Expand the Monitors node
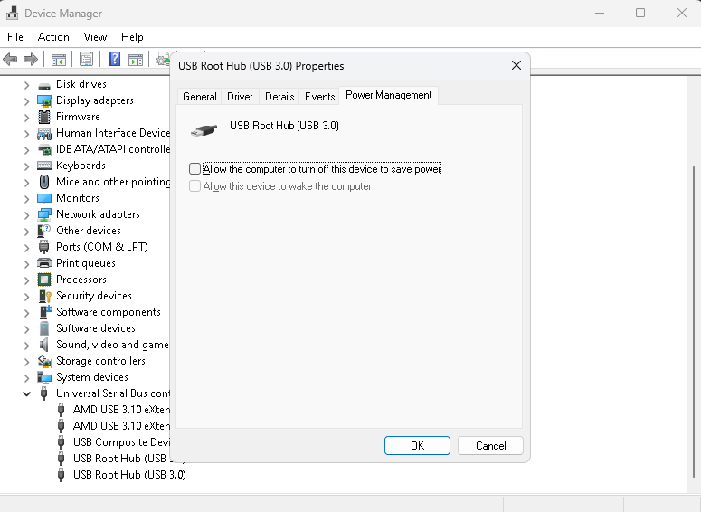Viewport: 701px width, 512px height. coord(27,199)
